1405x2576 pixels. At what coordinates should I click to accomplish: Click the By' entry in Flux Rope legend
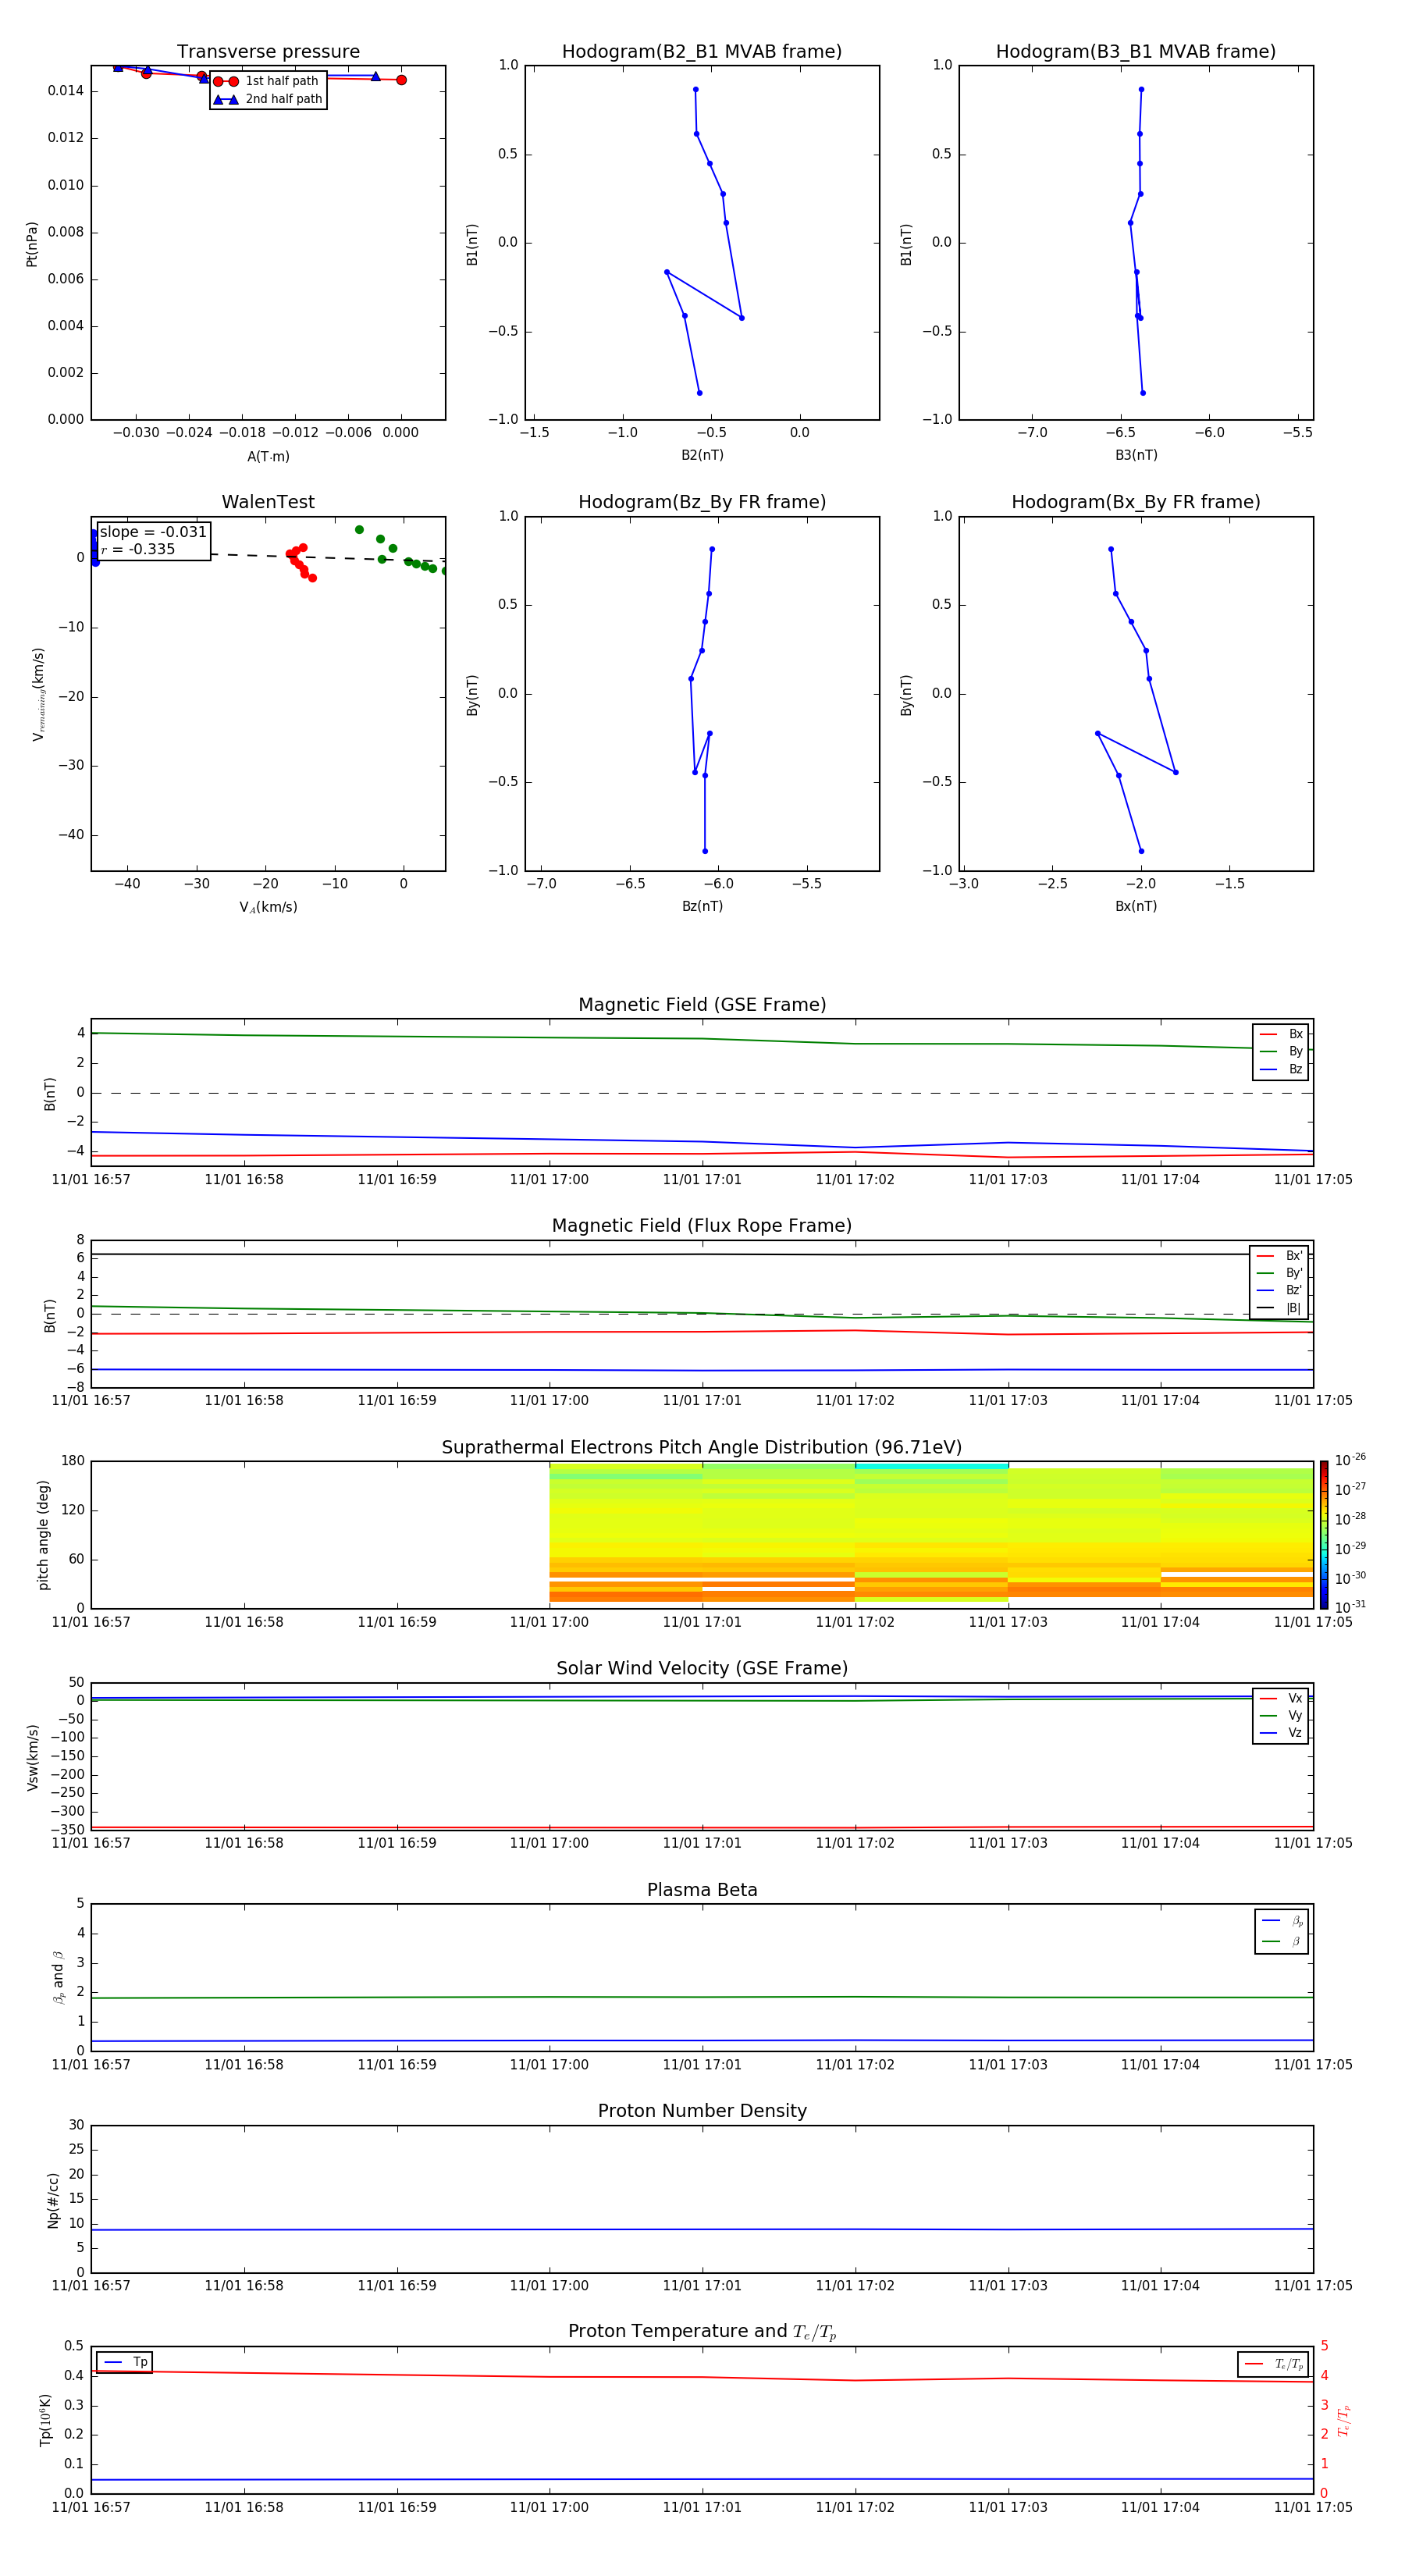click(x=1280, y=1273)
